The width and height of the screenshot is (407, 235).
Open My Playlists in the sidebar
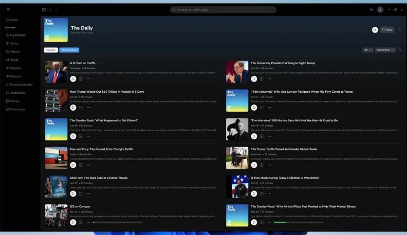pos(16,35)
